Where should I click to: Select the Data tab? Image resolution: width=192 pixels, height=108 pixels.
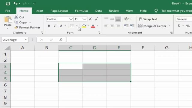click(x=98, y=11)
